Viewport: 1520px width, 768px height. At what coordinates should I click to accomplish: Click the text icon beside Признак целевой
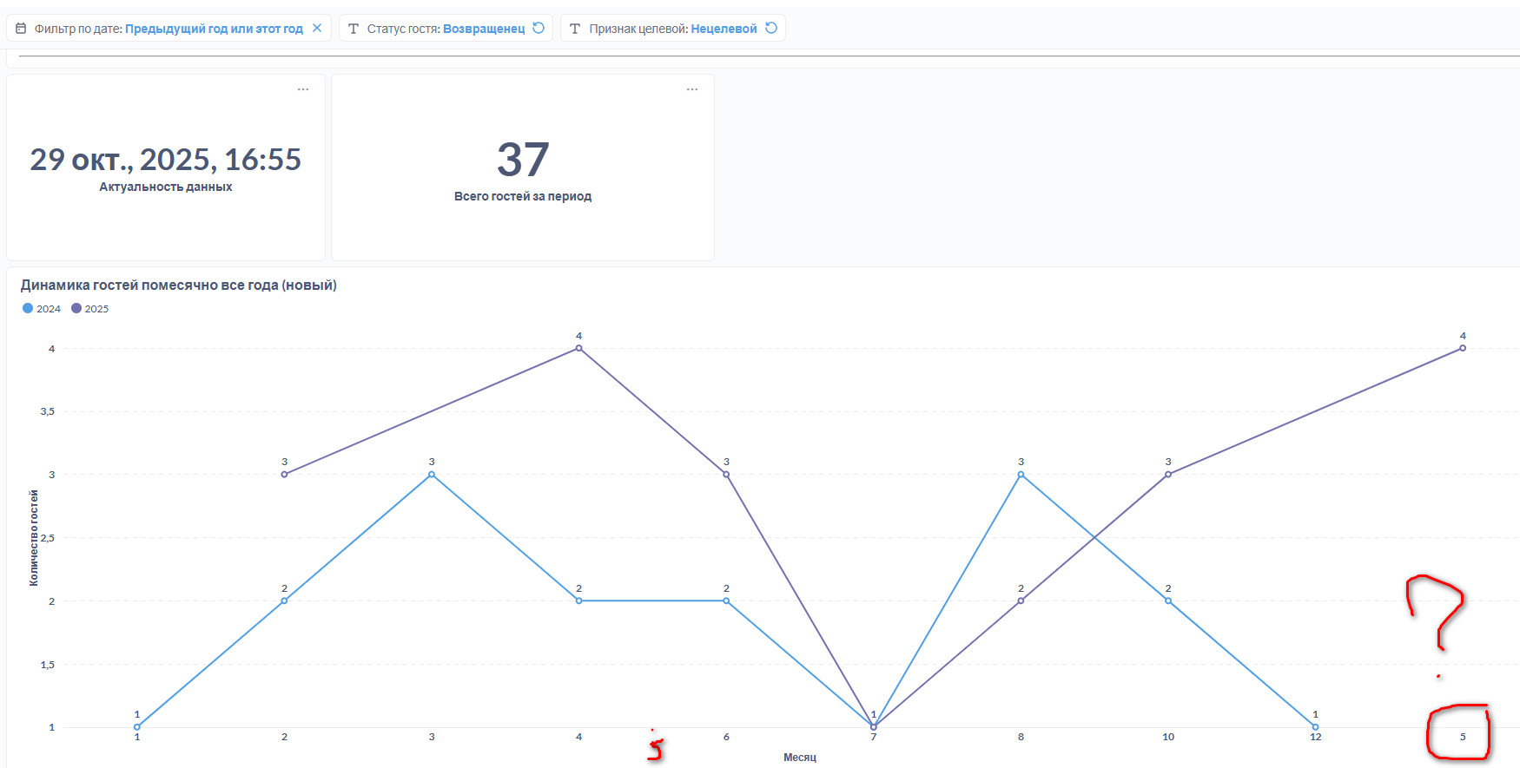click(x=575, y=29)
